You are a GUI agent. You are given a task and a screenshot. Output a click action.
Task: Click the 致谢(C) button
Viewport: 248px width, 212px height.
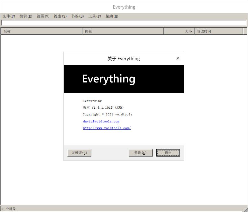tap(141, 153)
